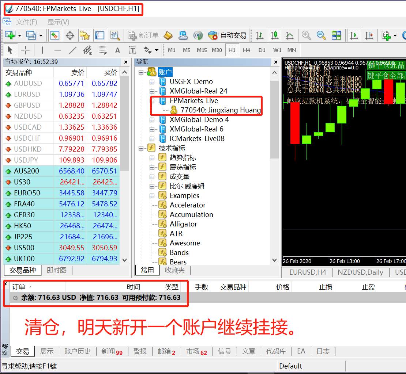Switch chart to line chart mode
The height and width of the screenshot is (374, 406).
(x=290, y=35)
